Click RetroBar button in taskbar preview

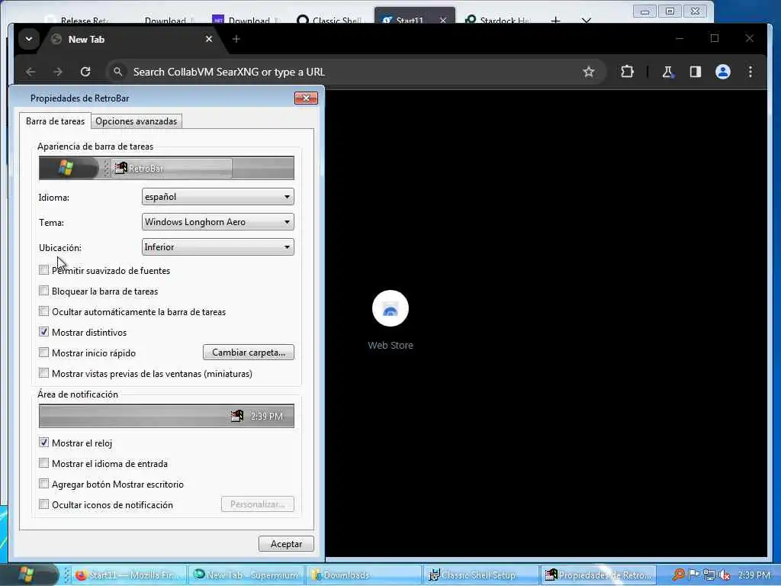172,169
